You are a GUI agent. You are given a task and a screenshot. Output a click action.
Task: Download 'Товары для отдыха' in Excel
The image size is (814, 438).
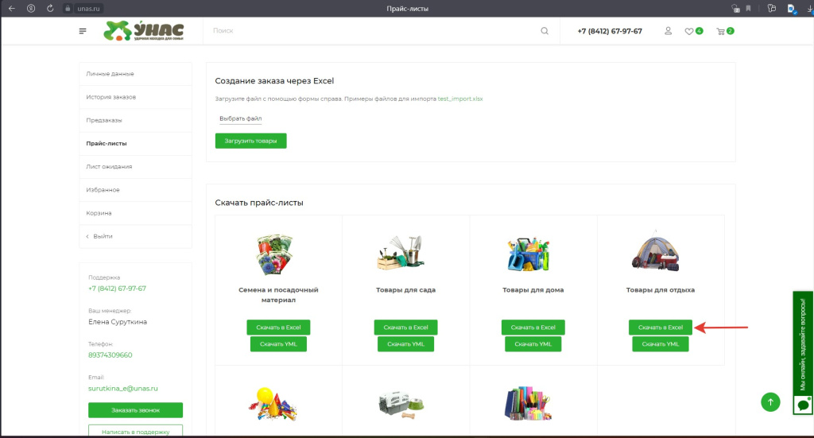point(660,328)
